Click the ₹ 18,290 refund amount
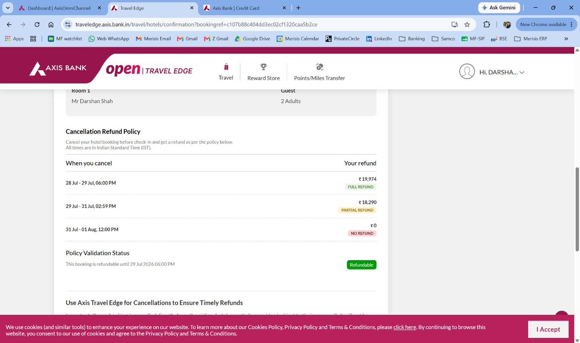580x343 pixels. click(x=367, y=203)
